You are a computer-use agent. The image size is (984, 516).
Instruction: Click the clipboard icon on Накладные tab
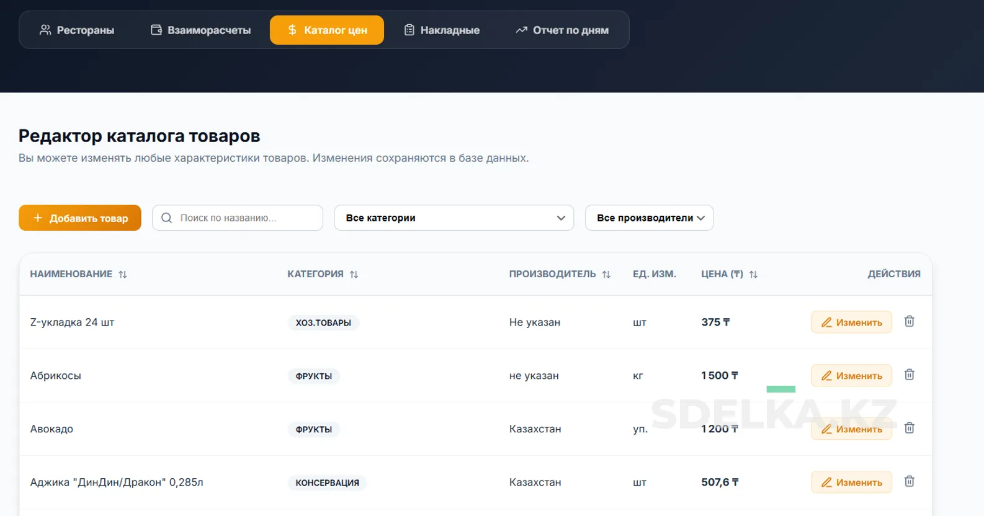(409, 30)
